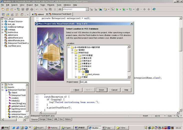Expand the testArchive node
This screenshot has width=183, height=130.
tap(2, 32)
